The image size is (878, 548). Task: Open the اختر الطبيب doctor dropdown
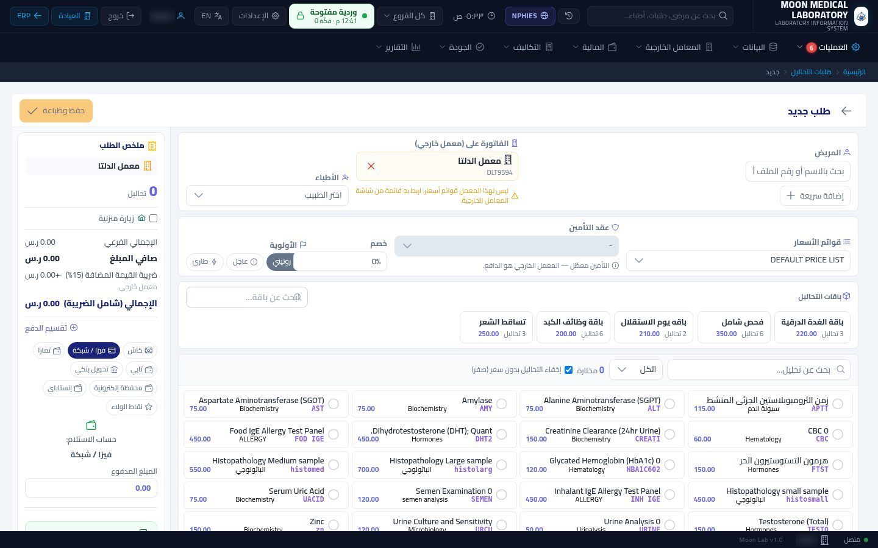[x=267, y=195]
